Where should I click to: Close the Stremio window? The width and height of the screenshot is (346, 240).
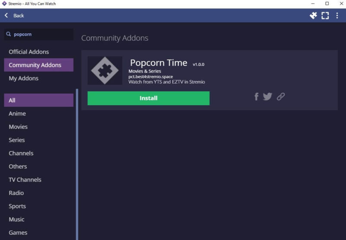click(x=341, y=3)
